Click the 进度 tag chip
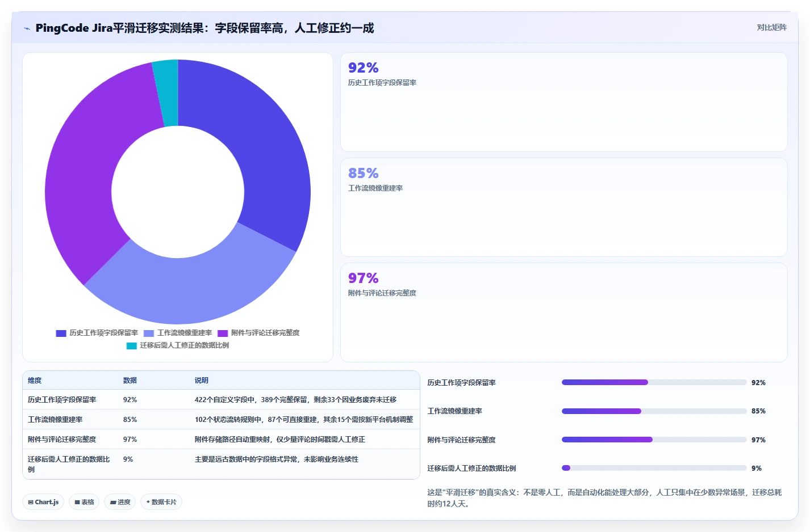This screenshot has width=810, height=532. click(120, 502)
